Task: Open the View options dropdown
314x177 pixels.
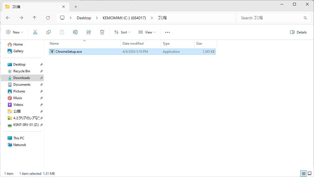Action: [x=147, y=32]
